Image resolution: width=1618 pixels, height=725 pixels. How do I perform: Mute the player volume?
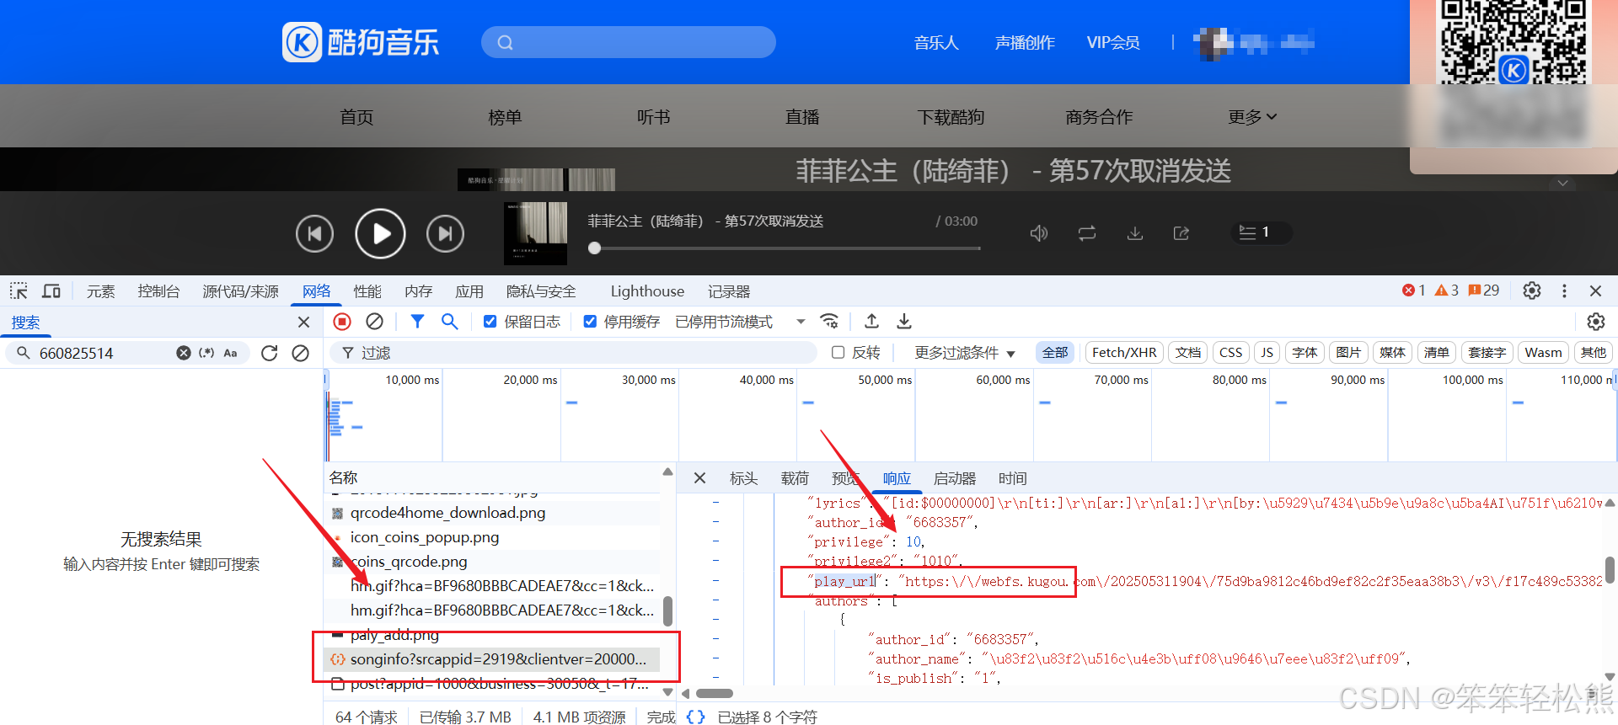pos(1039,233)
